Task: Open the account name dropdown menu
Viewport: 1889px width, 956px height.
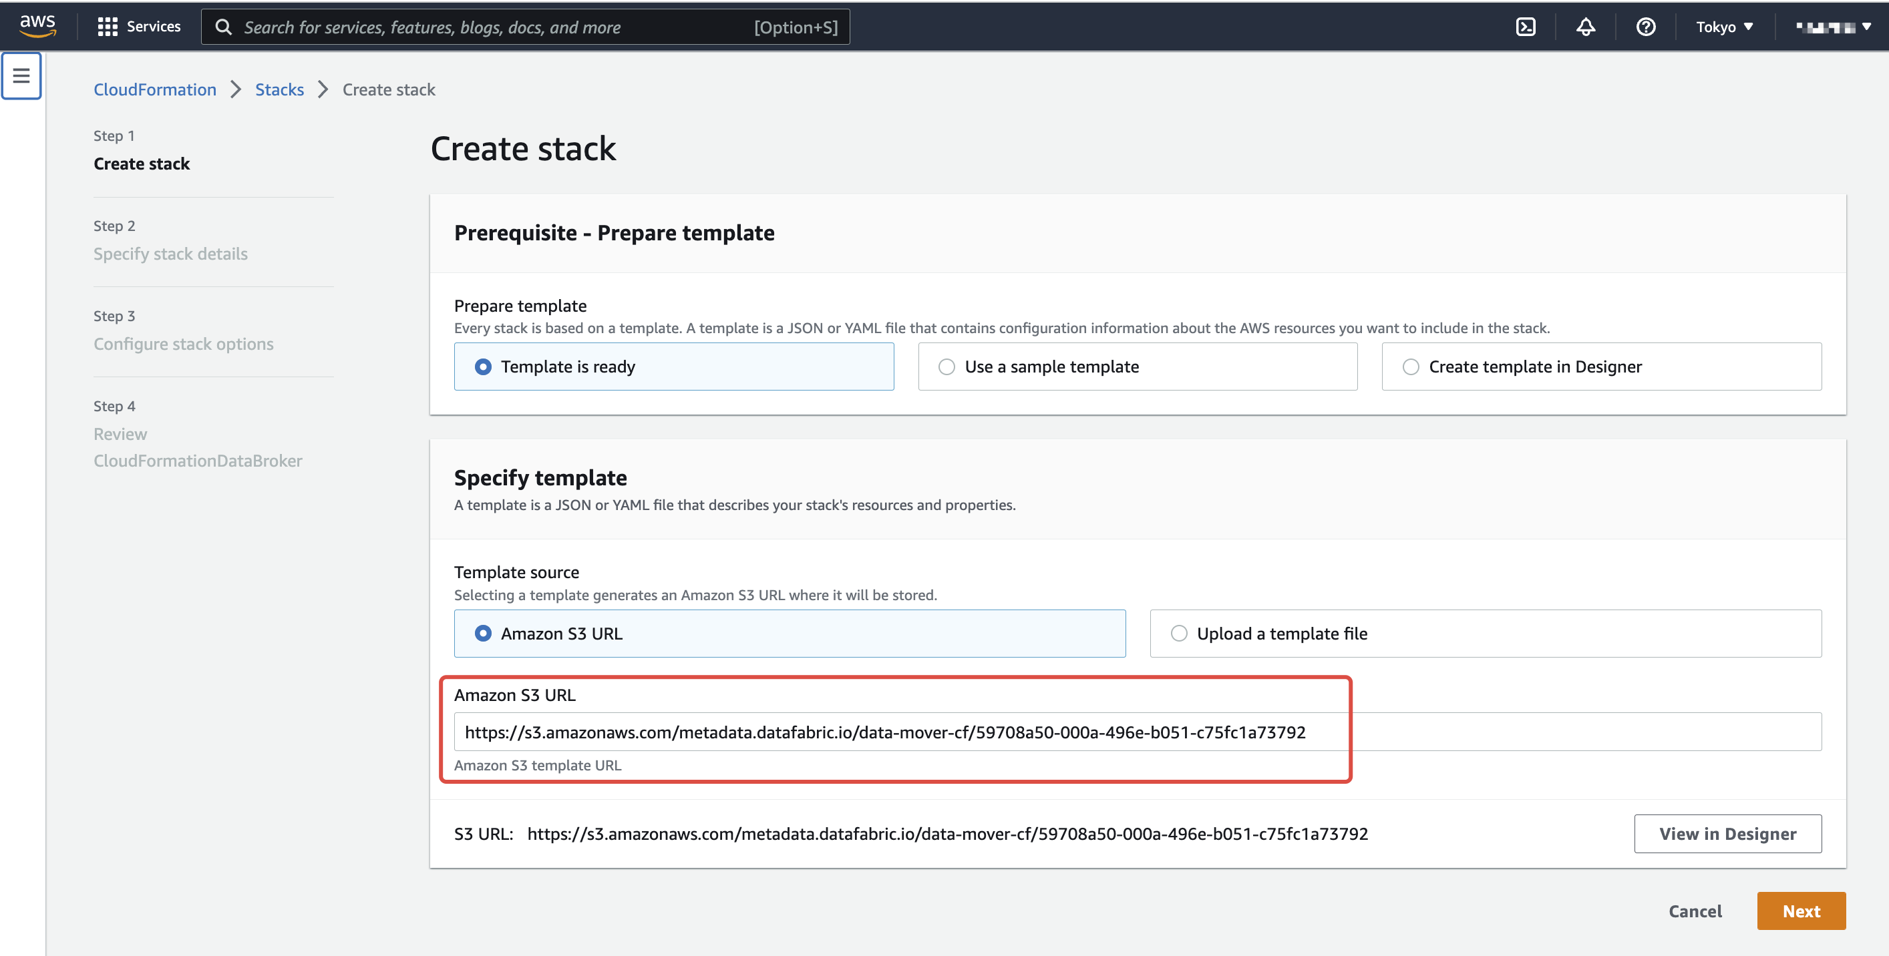Action: click(1832, 27)
